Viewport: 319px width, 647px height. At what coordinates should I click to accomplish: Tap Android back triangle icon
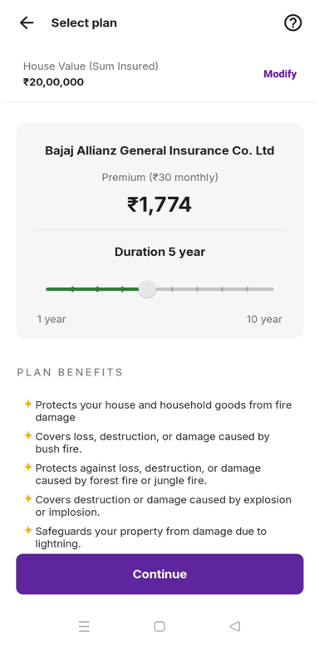(x=235, y=626)
